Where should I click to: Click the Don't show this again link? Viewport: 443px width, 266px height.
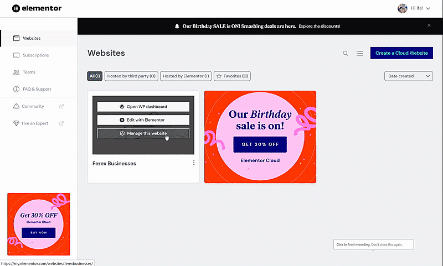coord(387,244)
